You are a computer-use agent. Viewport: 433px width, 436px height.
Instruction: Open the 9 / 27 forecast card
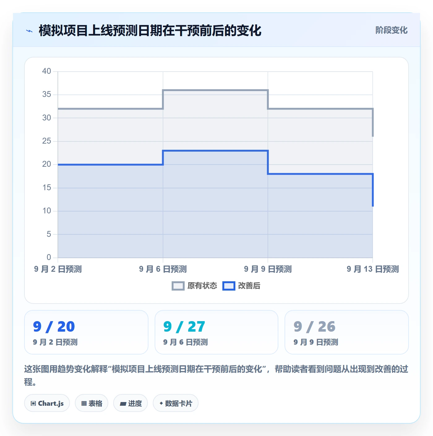[216, 332]
